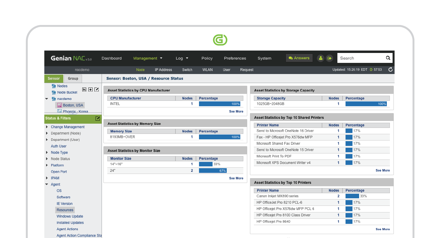Image resolution: width=439 pixels, height=238 pixels.
Task: Select Installed Updates under Agent
Action: click(70, 223)
